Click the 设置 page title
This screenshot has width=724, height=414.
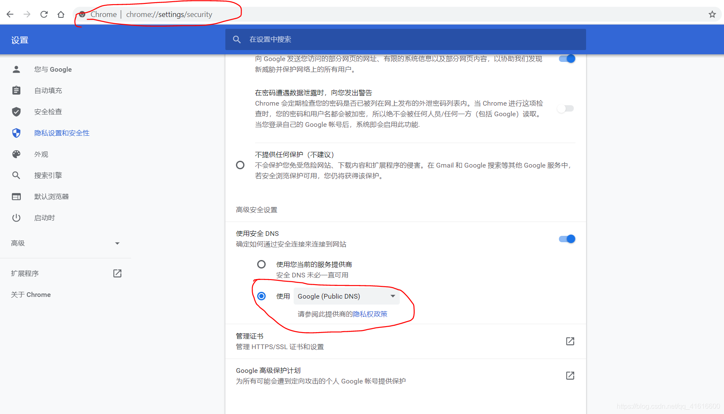[20, 40]
